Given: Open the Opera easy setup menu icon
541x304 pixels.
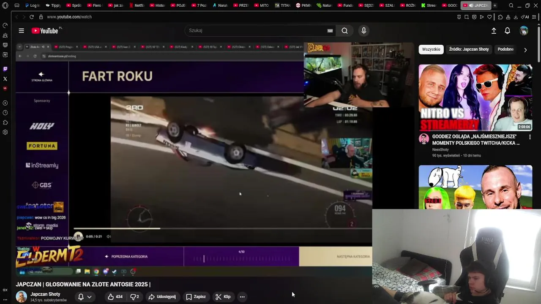Looking at the screenshot, I should [x=534, y=17].
